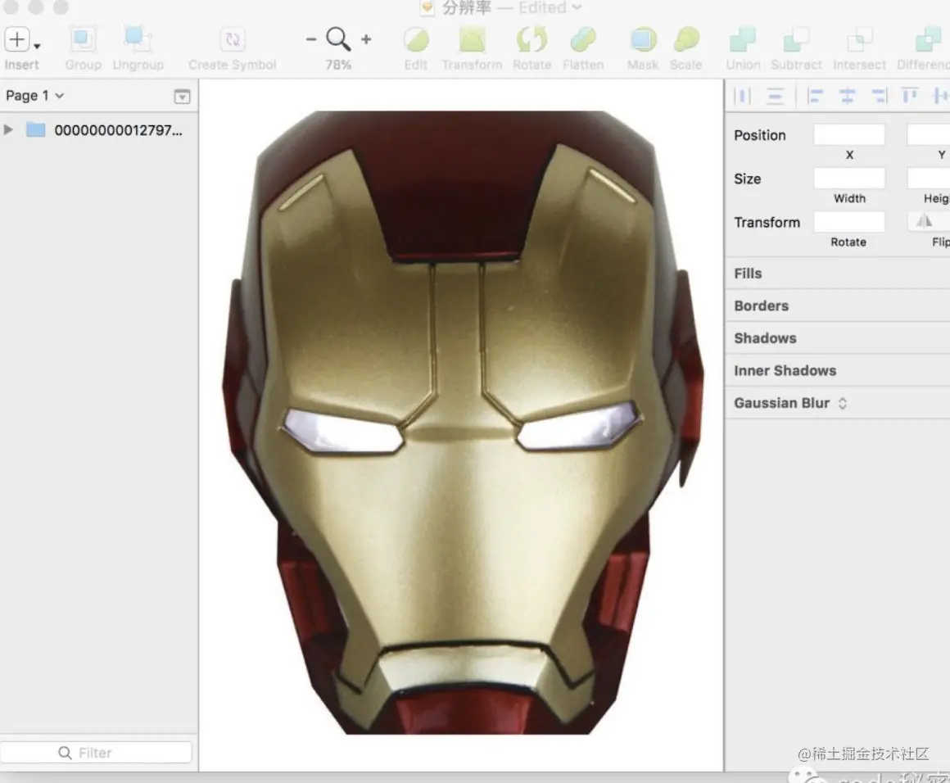The image size is (950, 783).
Task: Apply the Union boolean operation
Action: point(743,39)
